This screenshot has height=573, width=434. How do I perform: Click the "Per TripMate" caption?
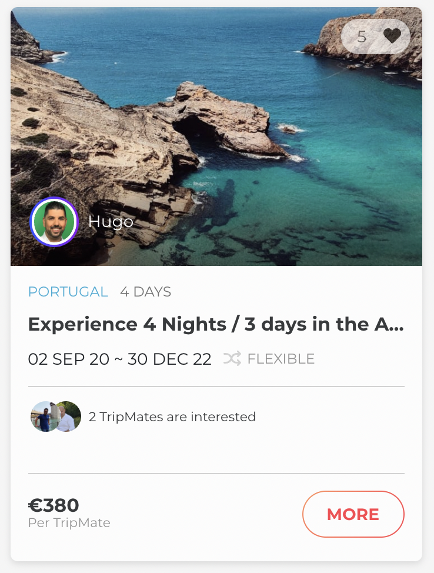click(69, 523)
